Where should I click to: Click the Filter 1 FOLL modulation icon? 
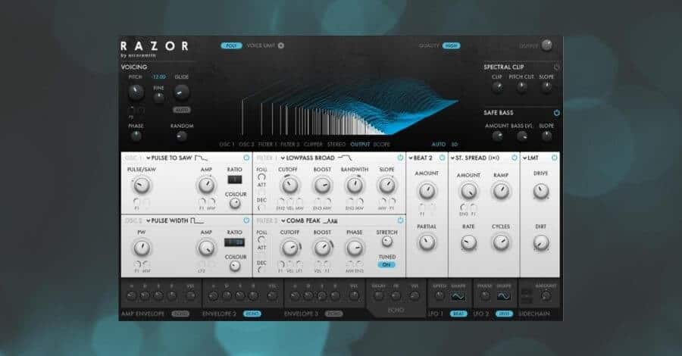pyautogui.click(x=261, y=177)
